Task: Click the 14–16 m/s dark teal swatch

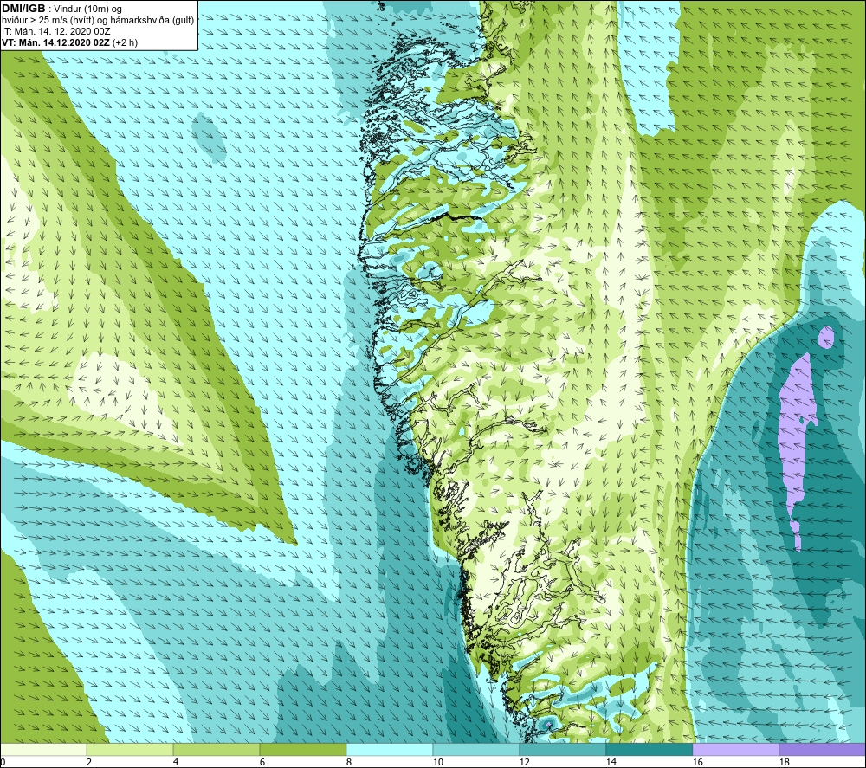Action: click(x=649, y=750)
